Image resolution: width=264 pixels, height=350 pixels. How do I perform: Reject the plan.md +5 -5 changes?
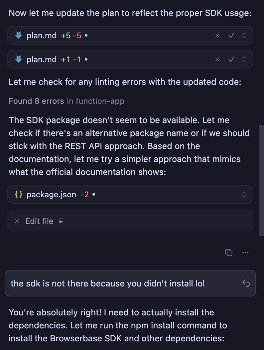[x=217, y=36]
